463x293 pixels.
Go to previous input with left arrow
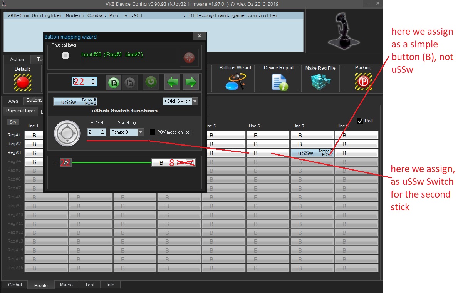(x=172, y=82)
